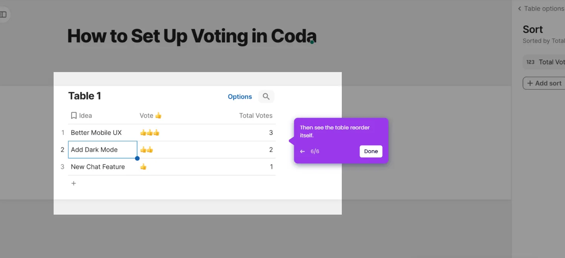This screenshot has width=565, height=258.
Task: Click the plus icon to add row
Action: pyautogui.click(x=74, y=183)
